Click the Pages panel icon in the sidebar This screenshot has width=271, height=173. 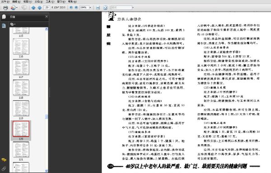click(x=4, y=17)
